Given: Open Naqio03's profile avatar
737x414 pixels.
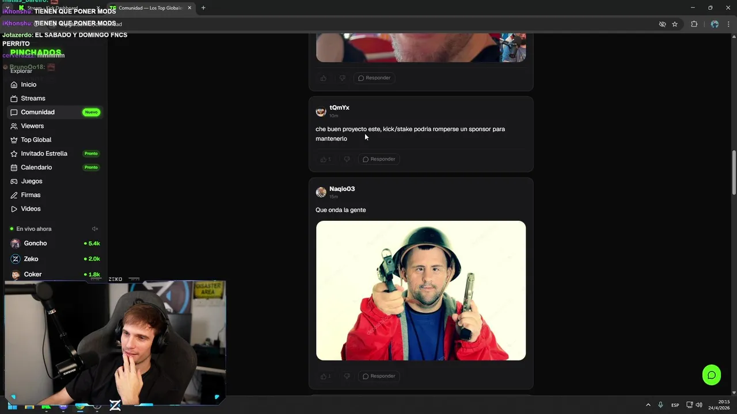Looking at the screenshot, I should click(321, 192).
